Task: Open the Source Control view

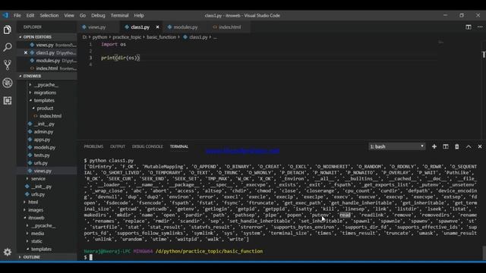Action: coord(8,64)
